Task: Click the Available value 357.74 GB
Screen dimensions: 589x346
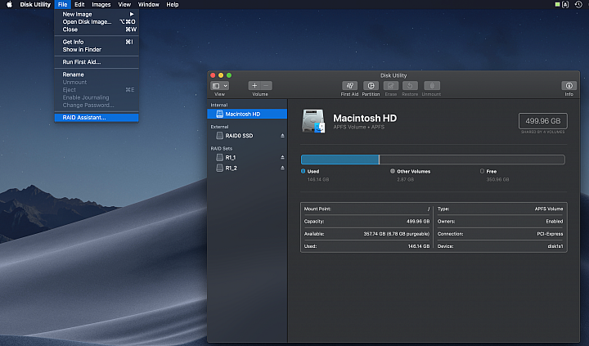Action: (x=396, y=234)
